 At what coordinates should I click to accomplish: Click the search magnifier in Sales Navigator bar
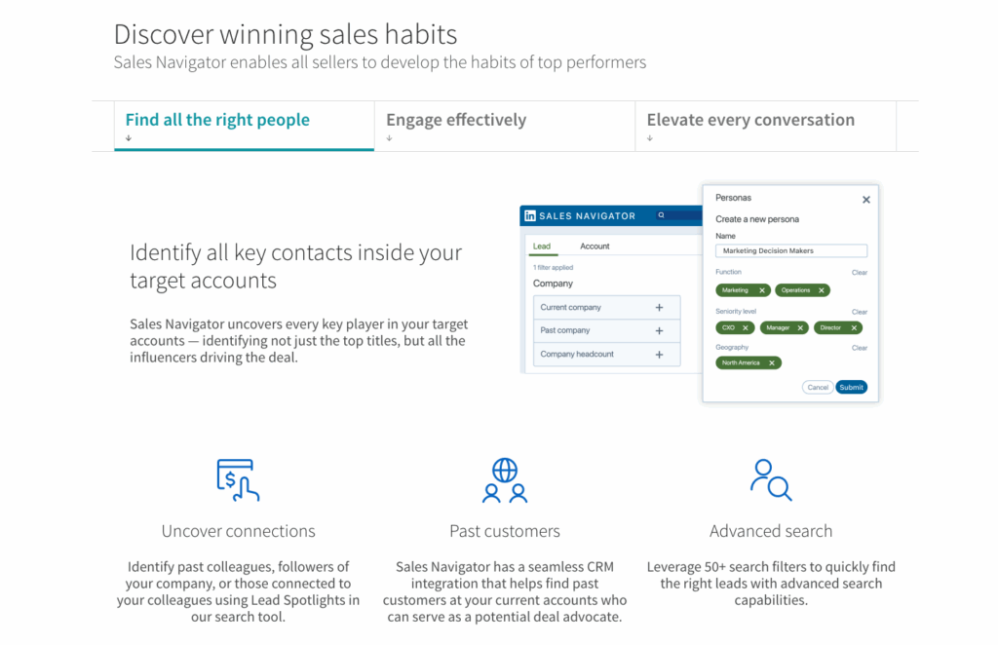click(x=661, y=215)
